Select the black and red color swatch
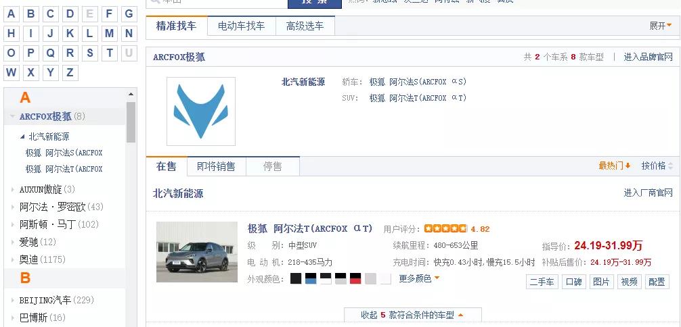 click(x=355, y=278)
